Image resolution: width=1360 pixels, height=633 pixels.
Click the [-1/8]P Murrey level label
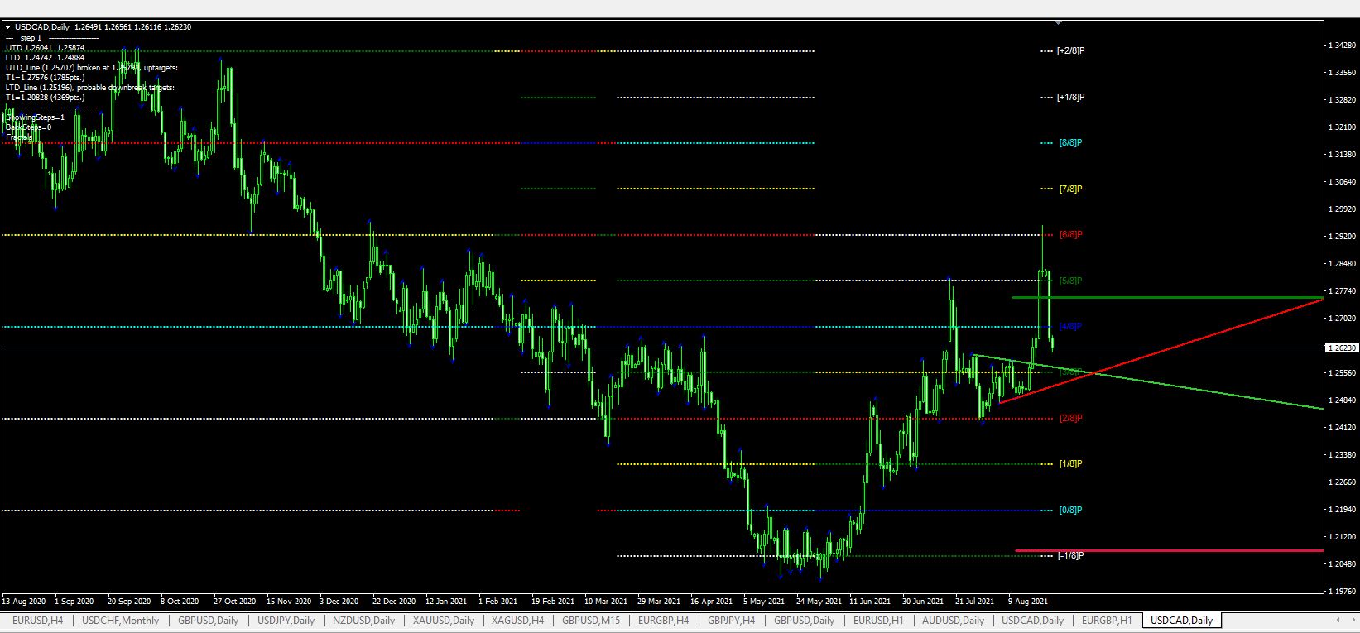[1070, 556]
